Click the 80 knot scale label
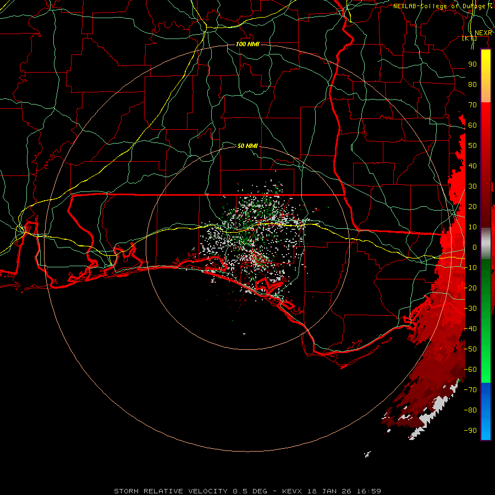 tap(472, 84)
